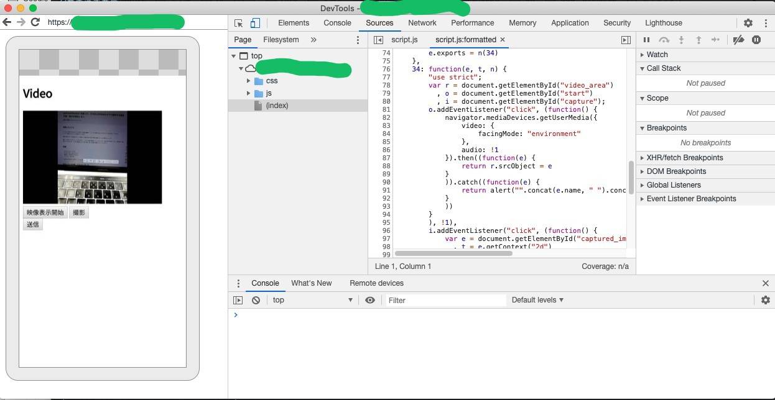The width and height of the screenshot is (775, 400).
Task: Show the console sidebar icon
Action: point(238,300)
